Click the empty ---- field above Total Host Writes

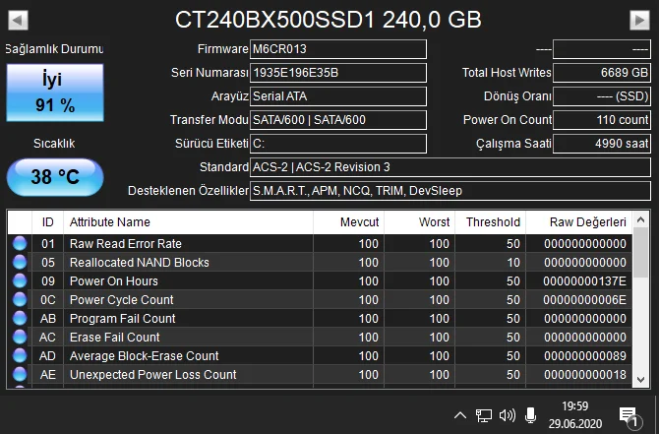pyautogui.click(x=602, y=49)
